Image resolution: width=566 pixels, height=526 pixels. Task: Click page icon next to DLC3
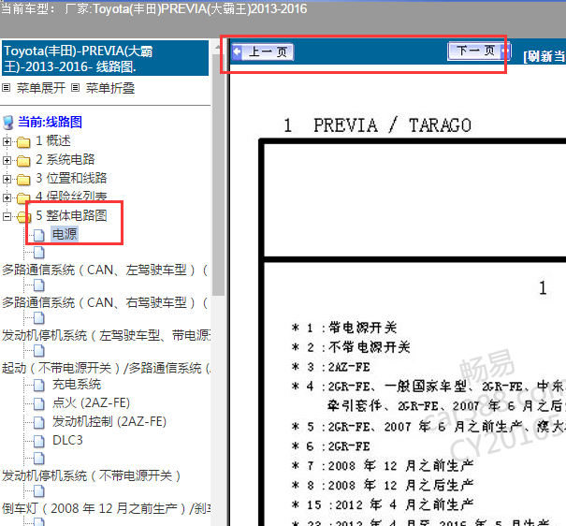point(38,441)
